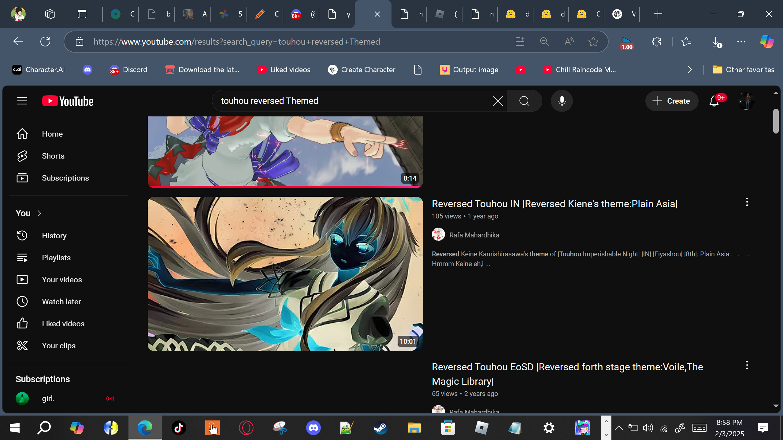Click the zoom out magnifier icon
The width and height of the screenshot is (783, 440).
[x=544, y=42]
